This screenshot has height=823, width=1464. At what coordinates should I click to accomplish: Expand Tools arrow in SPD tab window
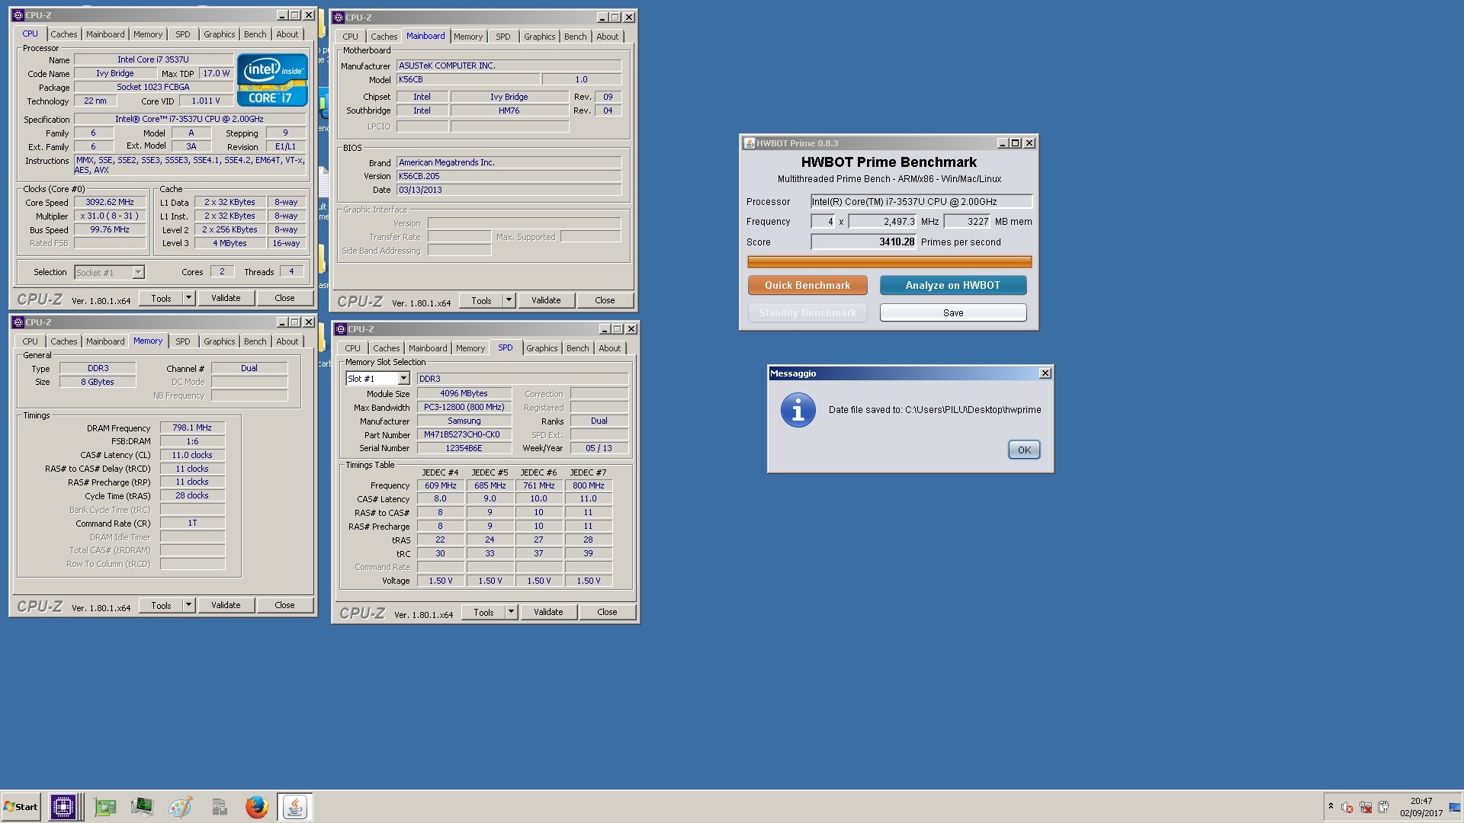(511, 612)
